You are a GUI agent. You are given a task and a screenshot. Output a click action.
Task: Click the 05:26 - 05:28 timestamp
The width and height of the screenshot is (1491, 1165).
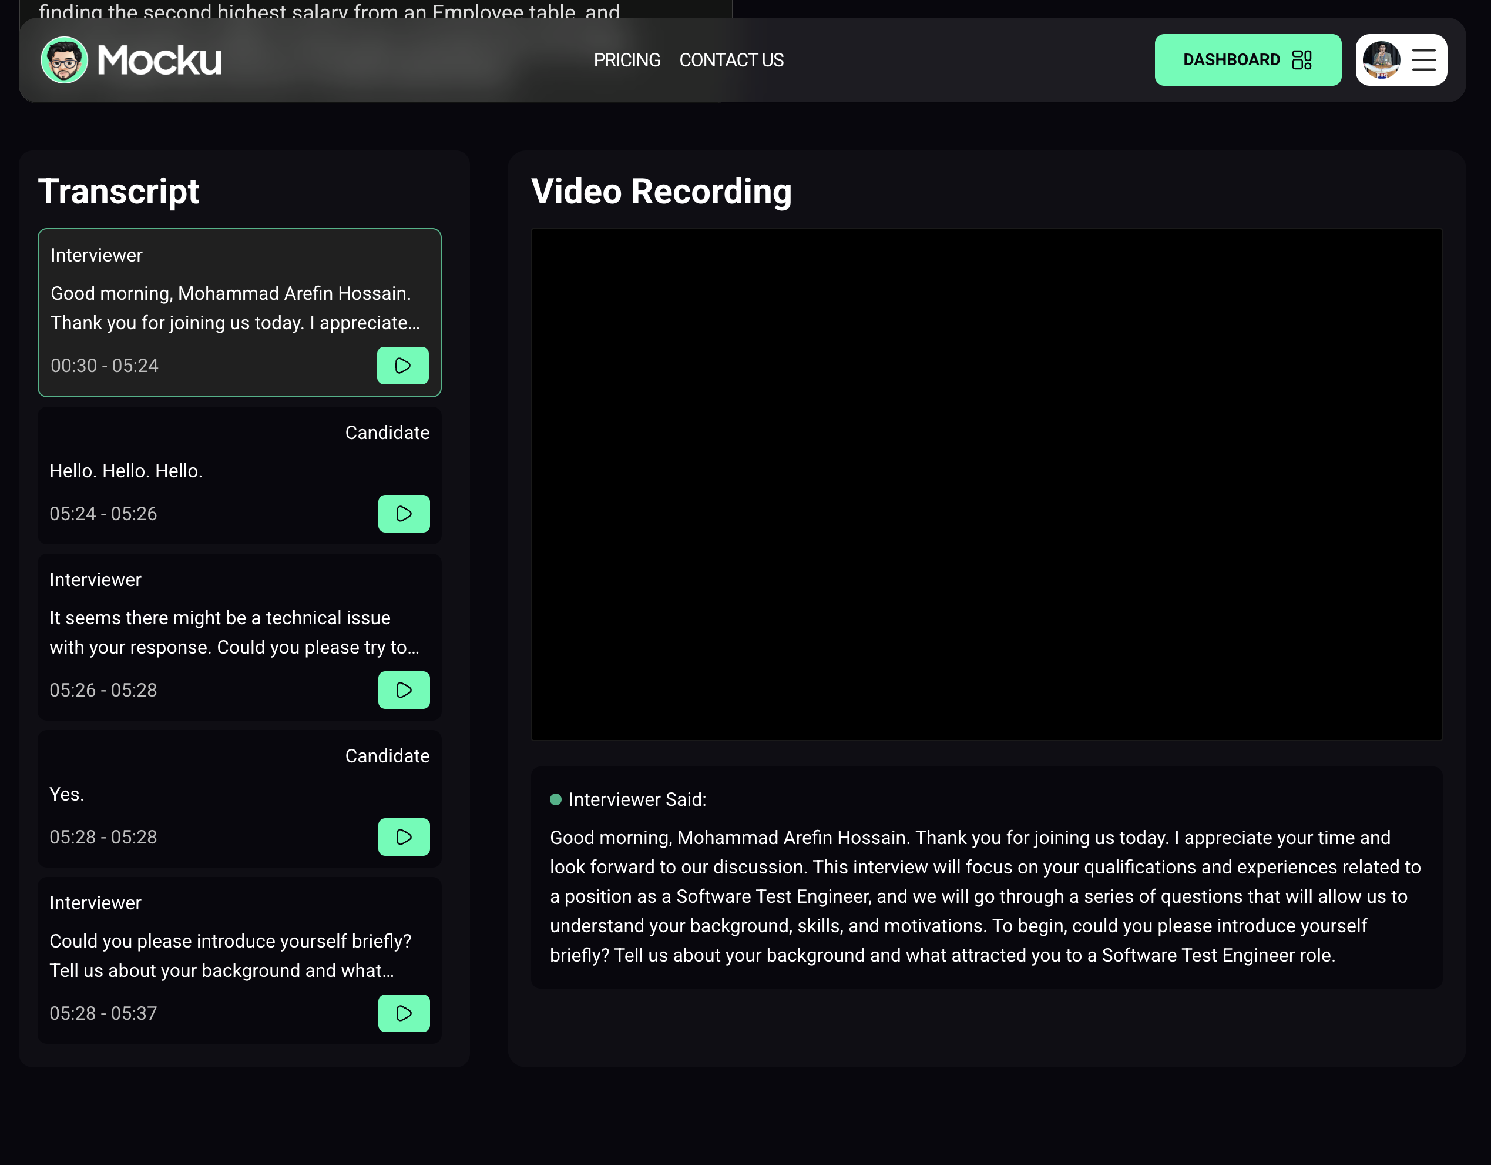tap(103, 689)
